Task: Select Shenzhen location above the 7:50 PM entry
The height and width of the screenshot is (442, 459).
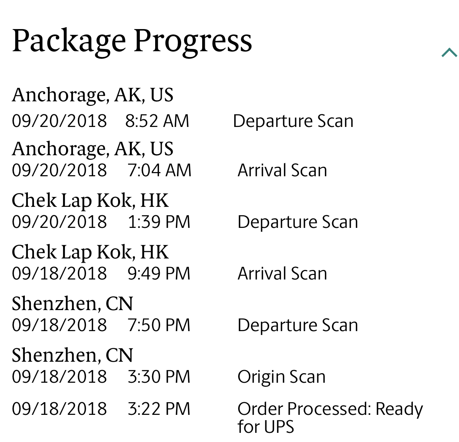Action: point(72,304)
